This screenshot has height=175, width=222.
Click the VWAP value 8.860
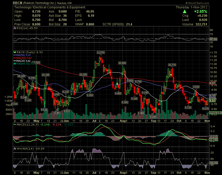(x=90, y=24)
